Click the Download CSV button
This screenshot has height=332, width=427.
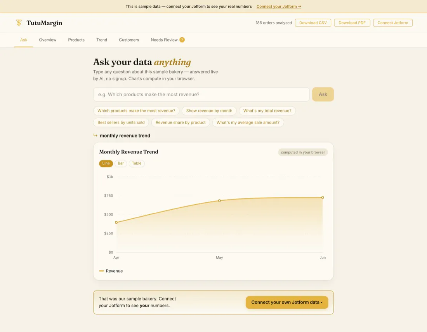pyautogui.click(x=313, y=23)
